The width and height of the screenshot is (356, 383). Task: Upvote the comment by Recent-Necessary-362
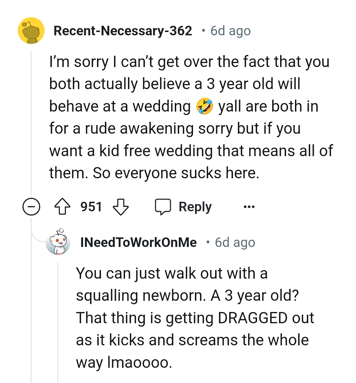(x=62, y=207)
